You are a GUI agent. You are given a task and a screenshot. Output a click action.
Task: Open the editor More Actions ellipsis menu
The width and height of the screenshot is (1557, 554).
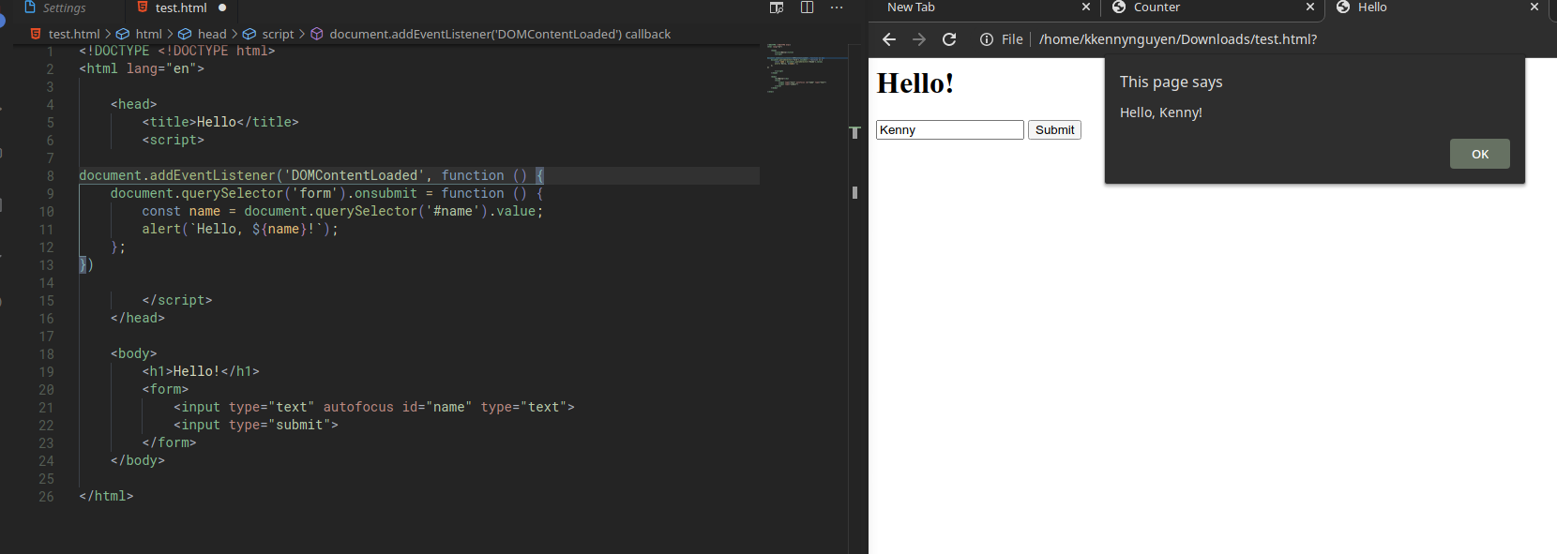[x=837, y=7]
